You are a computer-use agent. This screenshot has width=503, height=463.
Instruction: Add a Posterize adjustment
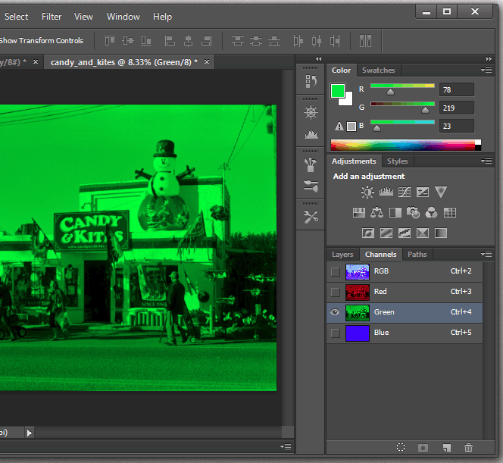click(x=386, y=233)
